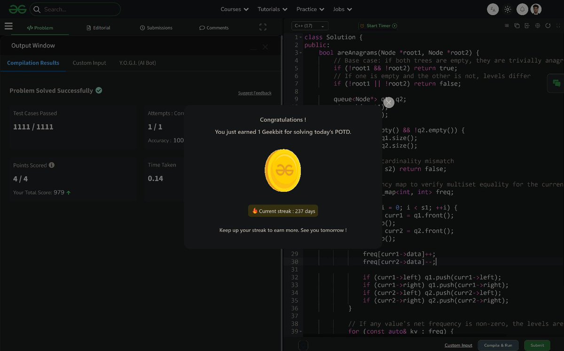Collapse code fold arrow at line 1
This screenshot has height=351, width=564.
click(301, 37)
